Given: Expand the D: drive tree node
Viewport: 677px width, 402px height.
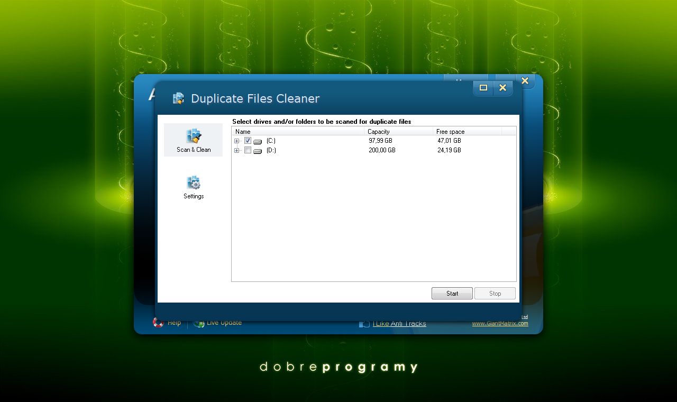Looking at the screenshot, I should click(236, 151).
